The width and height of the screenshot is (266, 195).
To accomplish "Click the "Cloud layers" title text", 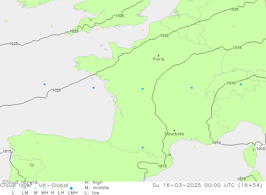I will [20, 182].
